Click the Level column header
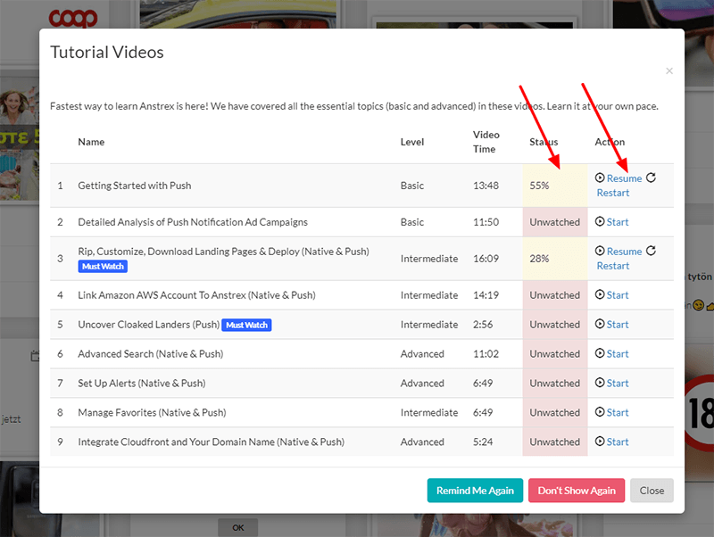 [x=412, y=142]
